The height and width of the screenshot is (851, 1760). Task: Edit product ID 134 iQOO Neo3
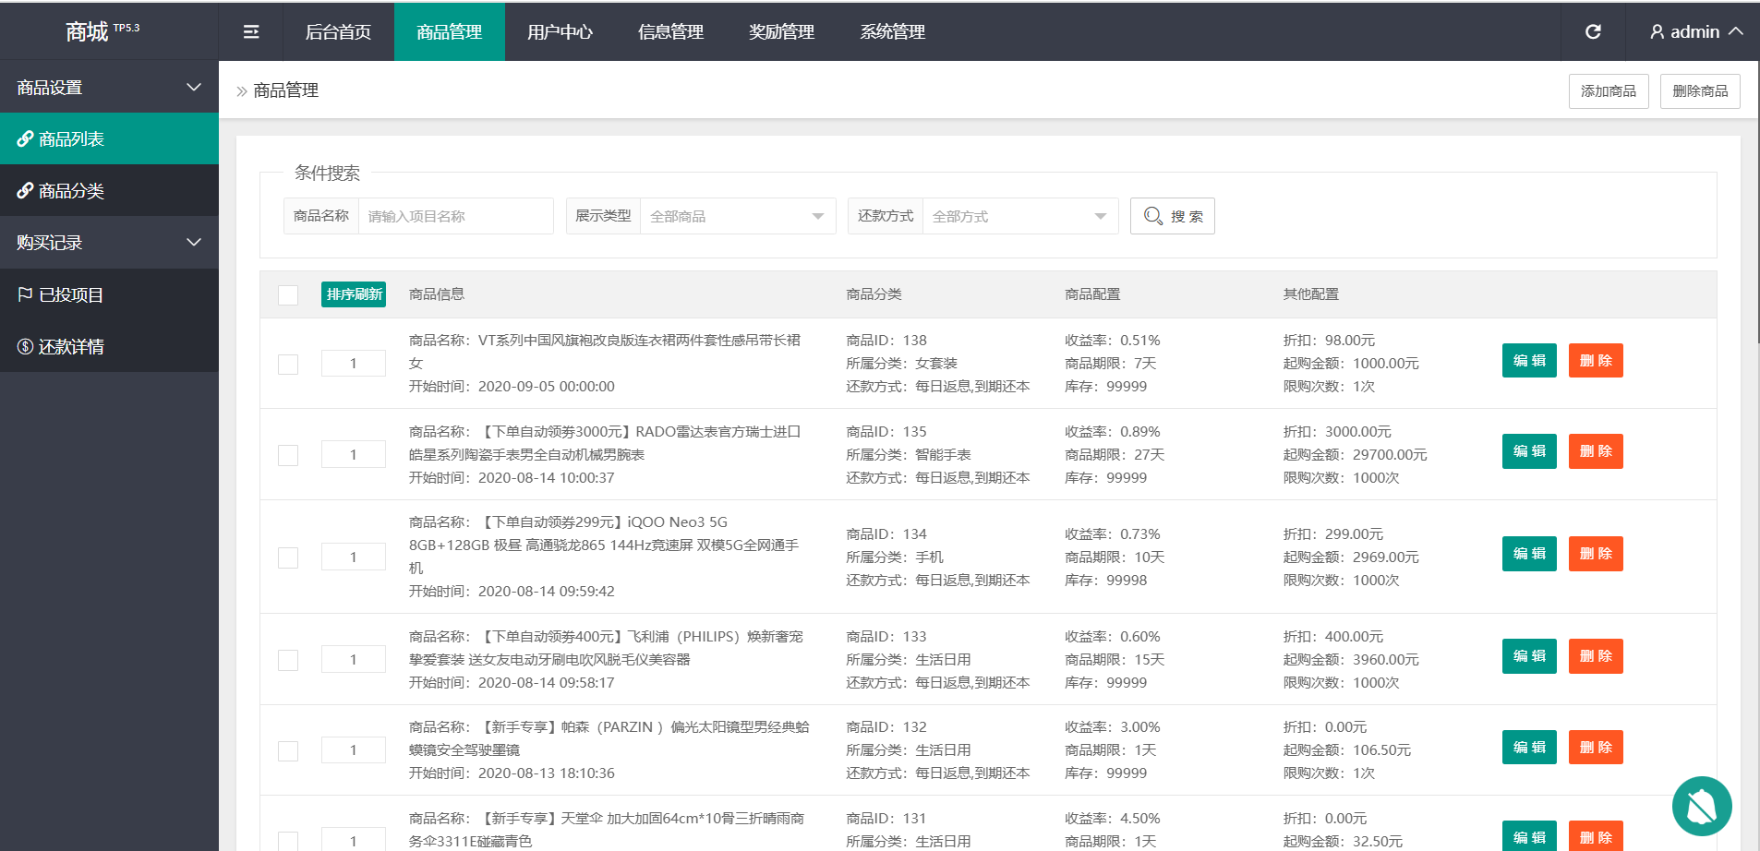(x=1530, y=554)
